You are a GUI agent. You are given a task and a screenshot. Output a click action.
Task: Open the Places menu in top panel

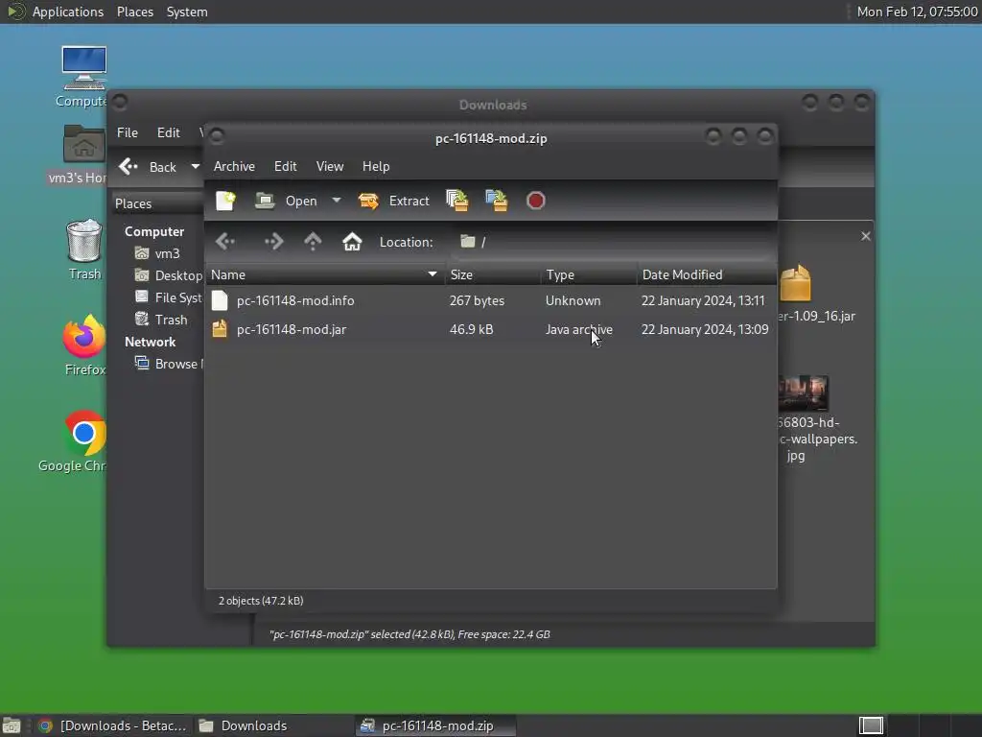click(x=134, y=12)
